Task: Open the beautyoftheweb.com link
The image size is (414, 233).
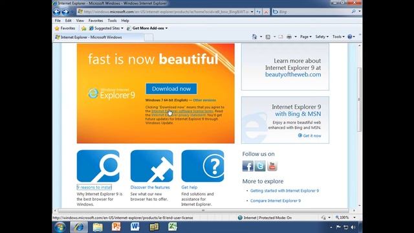Action: [293, 74]
